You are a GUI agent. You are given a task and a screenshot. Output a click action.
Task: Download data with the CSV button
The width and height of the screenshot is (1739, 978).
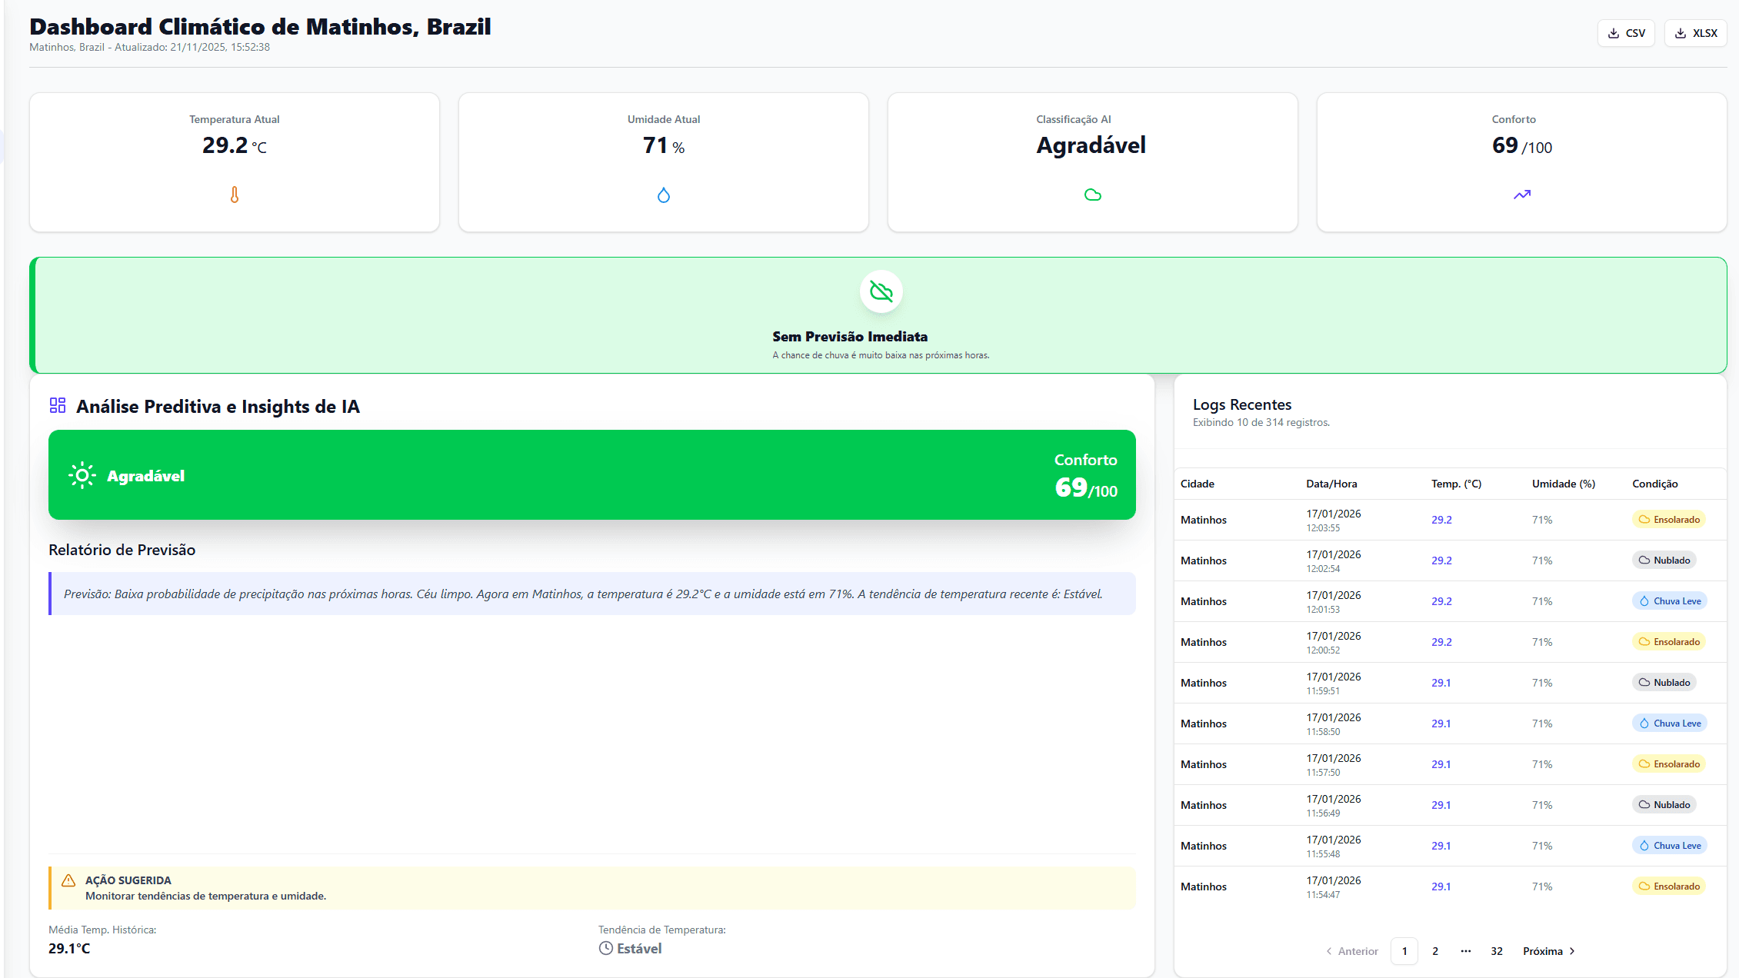click(x=1626, y=33)
